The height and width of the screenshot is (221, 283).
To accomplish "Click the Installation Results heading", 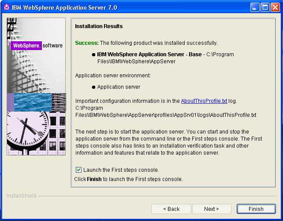I will [x=99, y=26].
